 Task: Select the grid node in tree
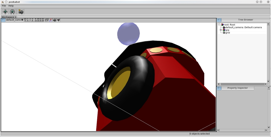point(227,33)
